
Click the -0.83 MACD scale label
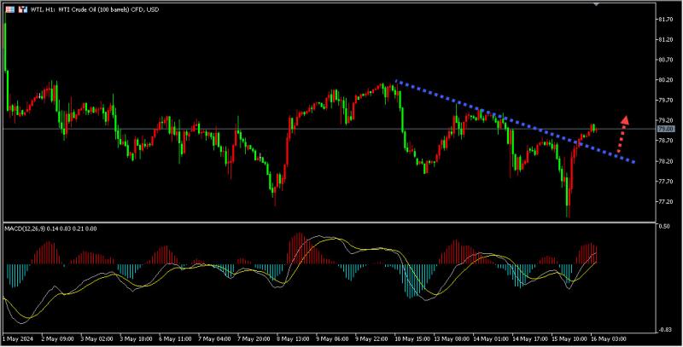tap(664, 330)
